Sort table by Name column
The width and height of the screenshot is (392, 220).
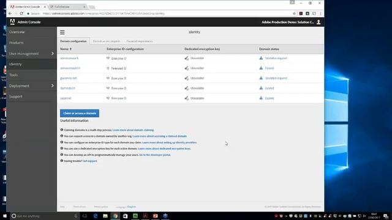pos(66,49)
